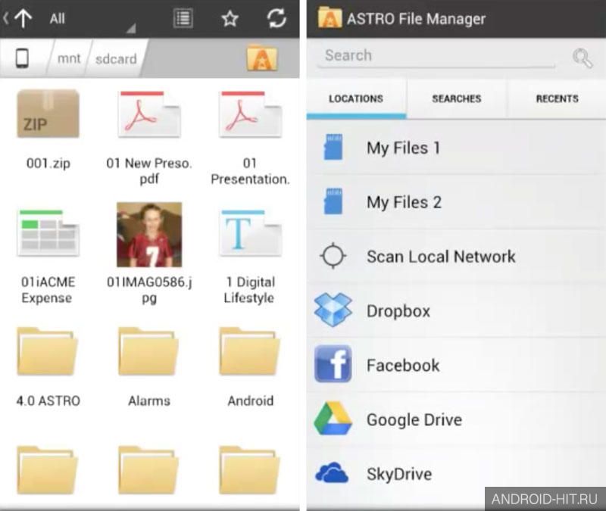The height and width of the screenshot is (511, 606).
Task: Select the '01iACME Expense' label
Action: tap(48, 290)
